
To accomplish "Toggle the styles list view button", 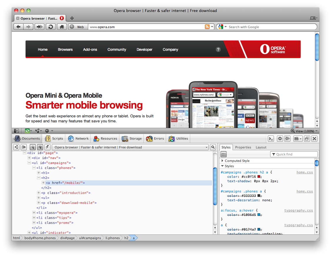I will coord(224,154).
